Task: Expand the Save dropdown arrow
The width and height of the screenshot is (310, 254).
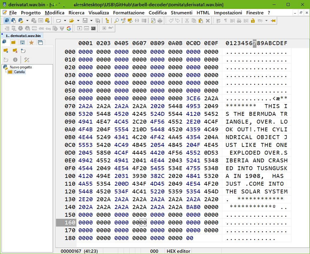Action: point(91,21)
